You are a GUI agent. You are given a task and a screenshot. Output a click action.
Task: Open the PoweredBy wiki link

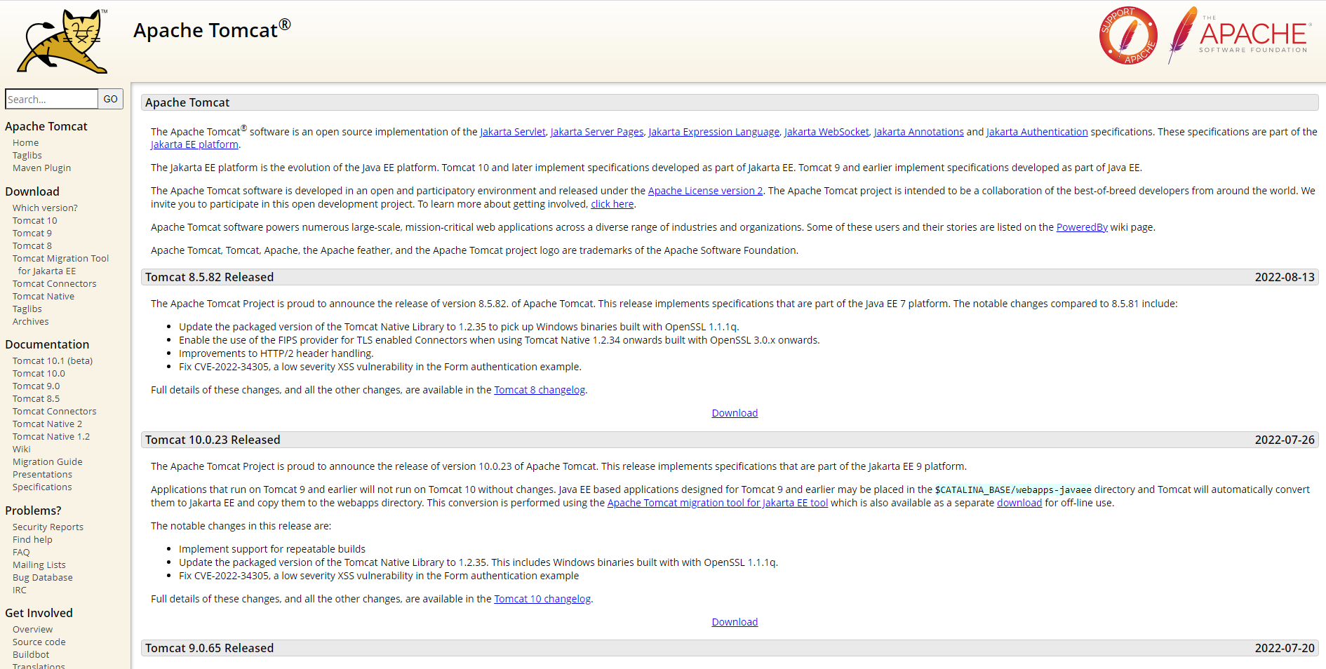click(x=1082, y=227)
